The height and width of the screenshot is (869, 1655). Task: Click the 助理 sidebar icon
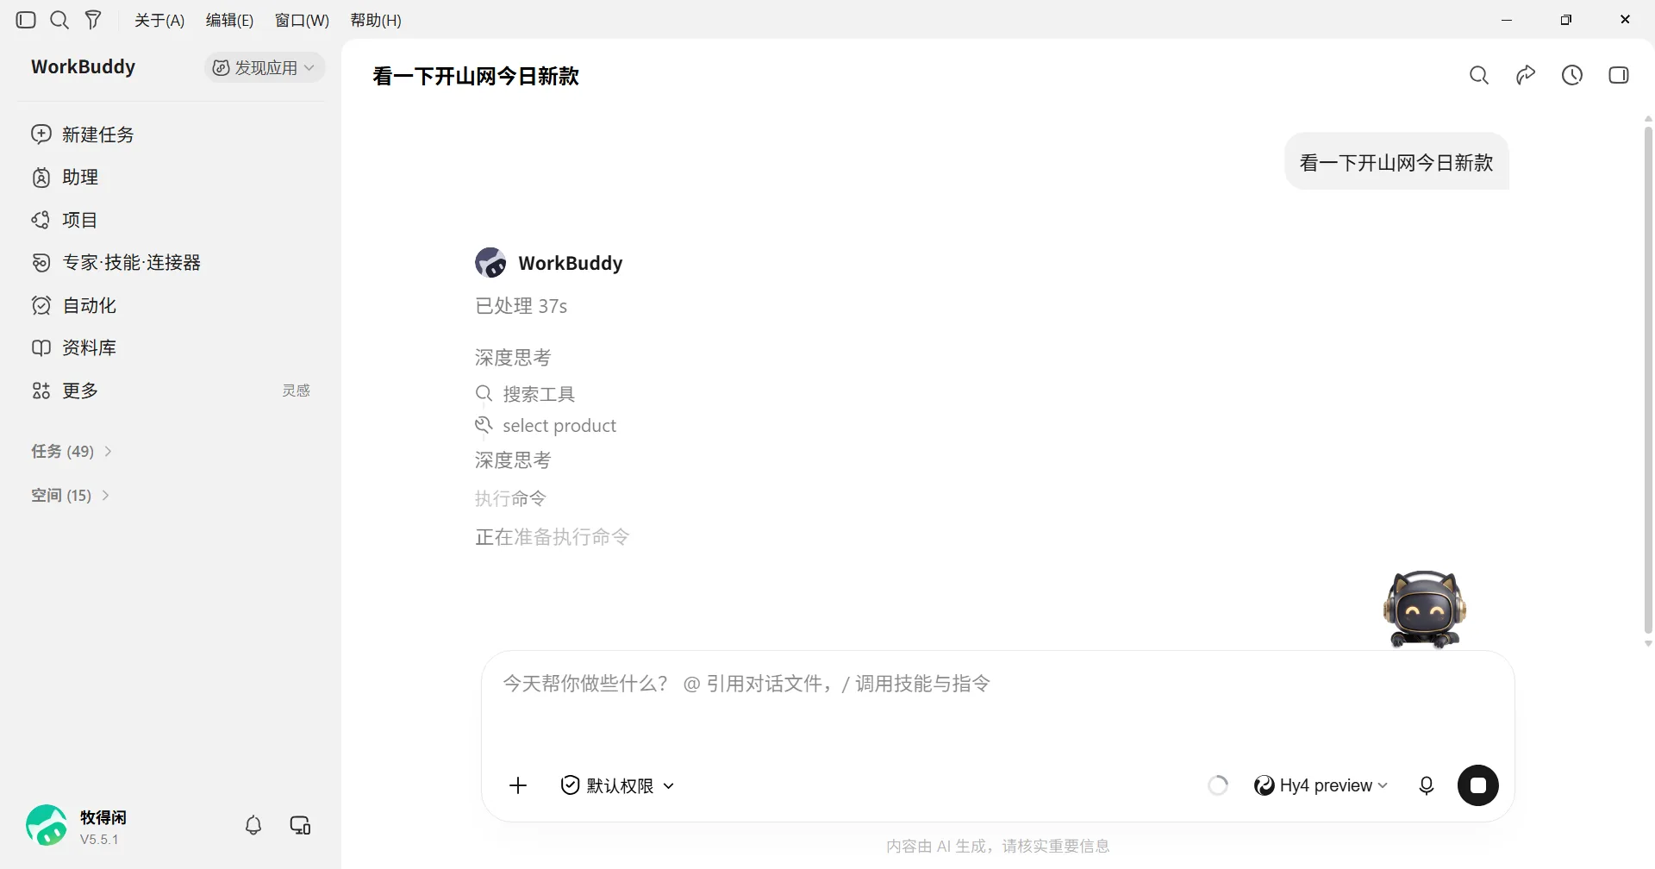(41, 177)
